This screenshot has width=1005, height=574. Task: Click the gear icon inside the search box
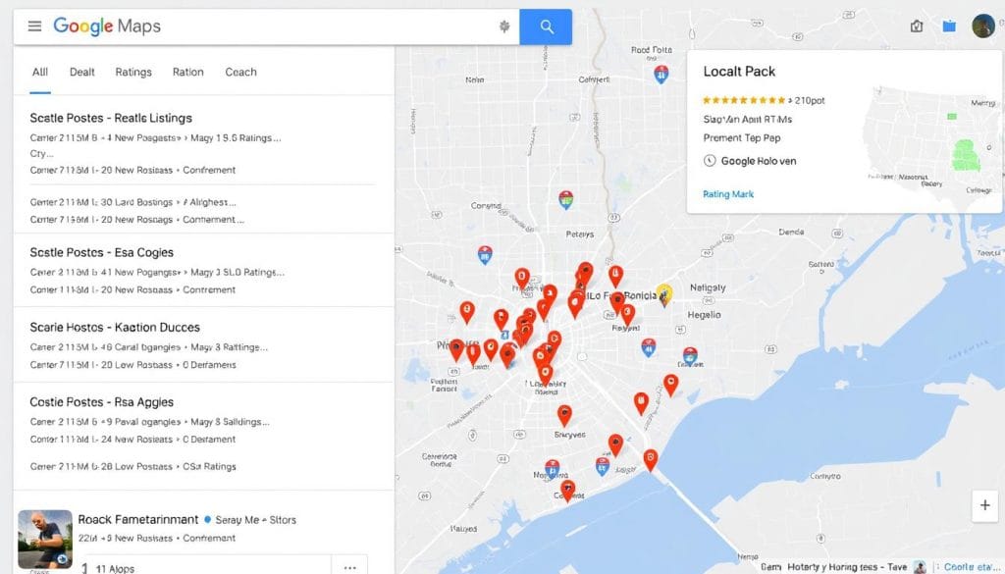[x=504, y=26]
